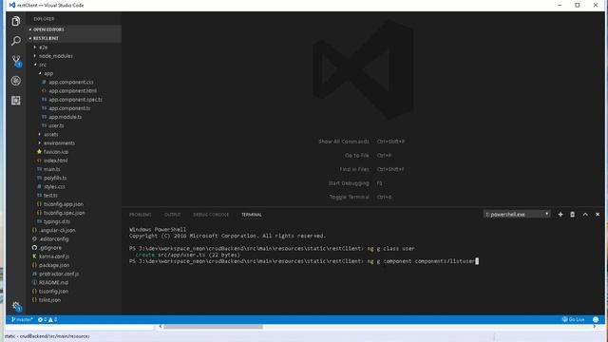Collapse the app folder
This screenshot has width=608, height=342.
74,73
